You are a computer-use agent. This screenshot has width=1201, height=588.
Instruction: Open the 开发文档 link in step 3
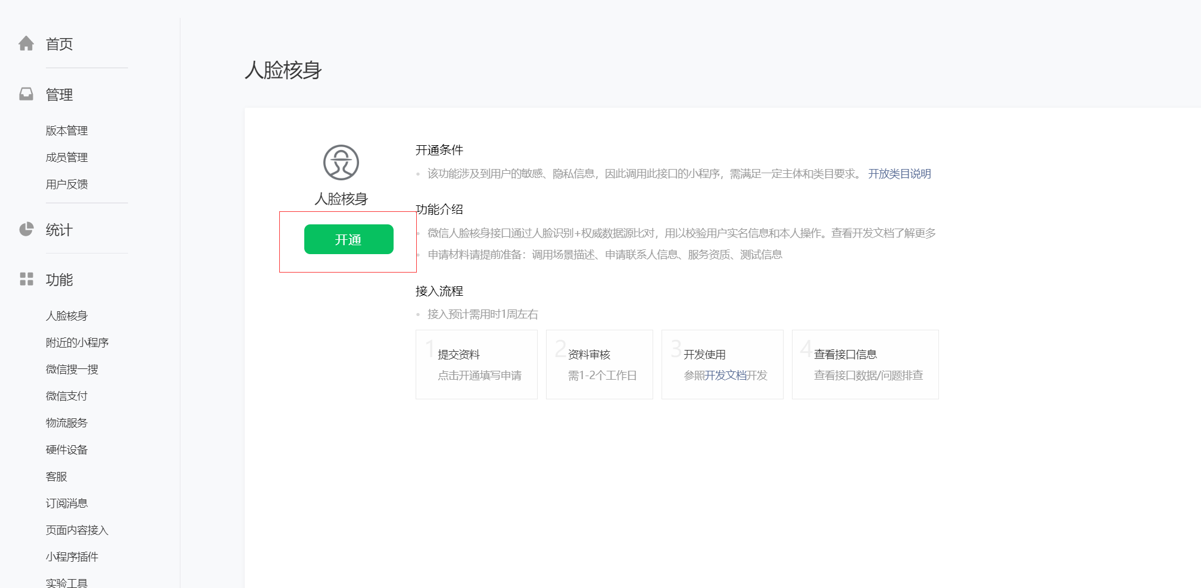[726, 375]
